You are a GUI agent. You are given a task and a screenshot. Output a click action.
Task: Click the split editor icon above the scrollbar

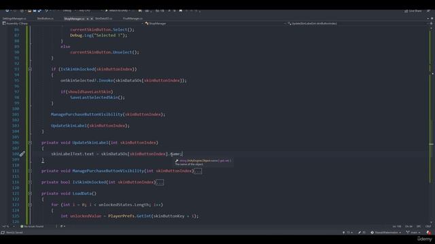431,24
